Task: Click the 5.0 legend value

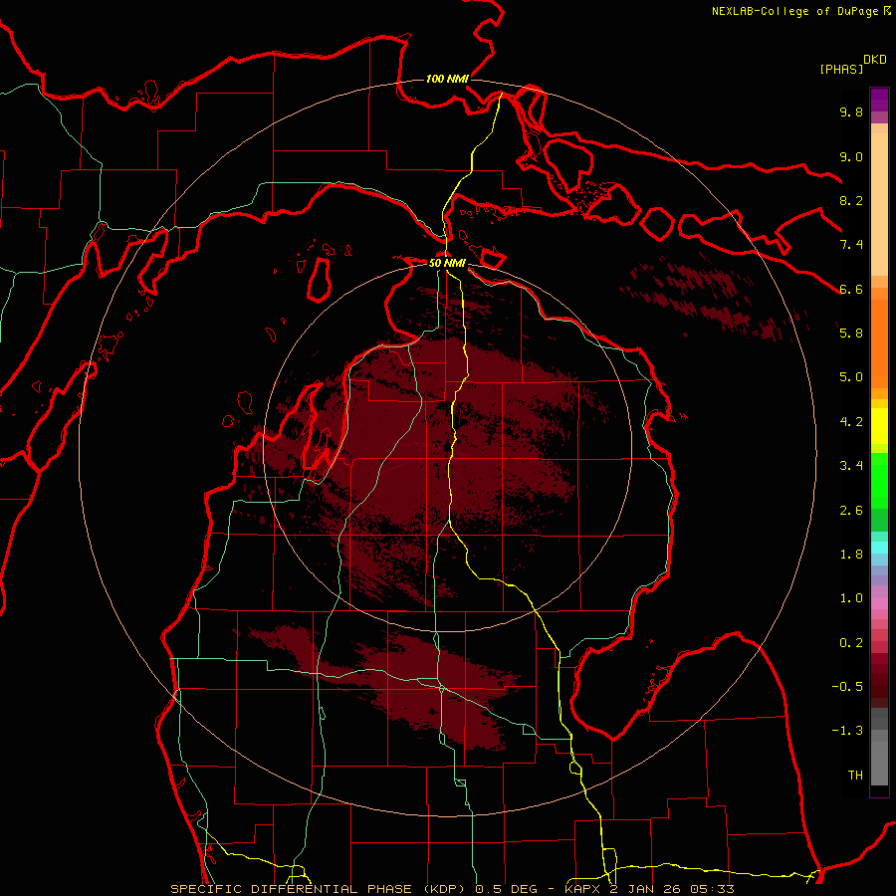Action: pos(851,377)
